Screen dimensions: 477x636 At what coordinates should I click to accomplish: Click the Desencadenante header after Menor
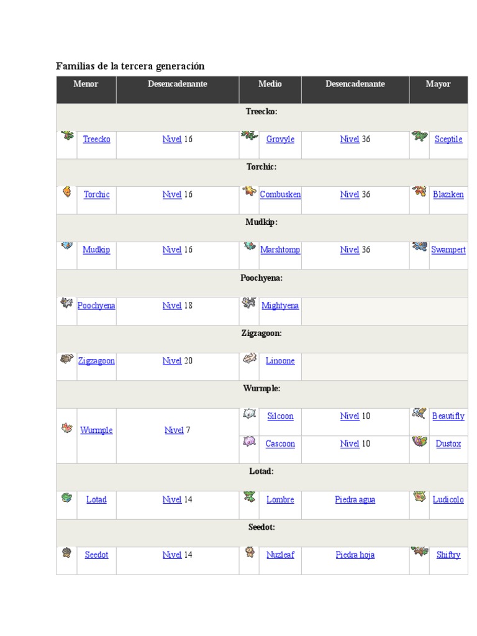(x=178, y=84)
